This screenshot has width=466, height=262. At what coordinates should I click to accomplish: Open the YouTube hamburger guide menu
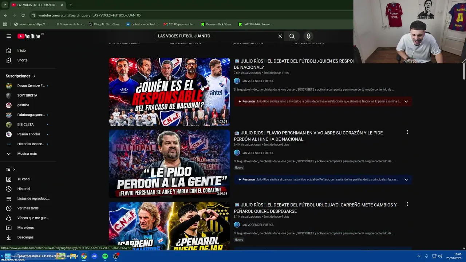[x=9, y=36]
